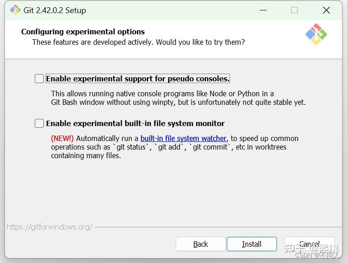Minimize the Git Setup window

[x=262, y=10]
